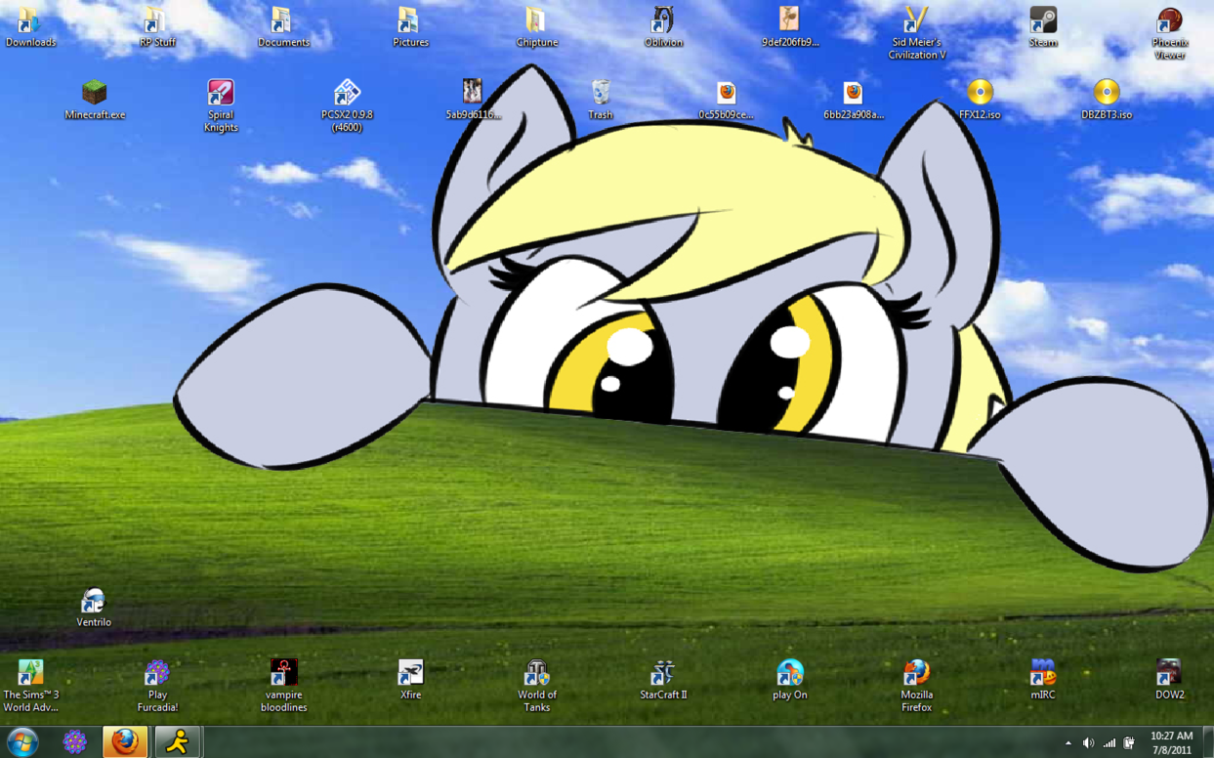Open the Trash recycle bin

(x=601, y=94)
